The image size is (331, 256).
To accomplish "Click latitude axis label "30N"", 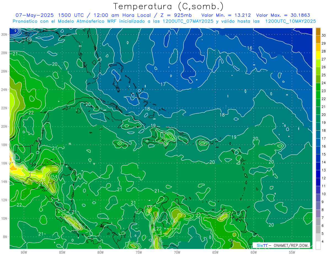I will 4,35.
